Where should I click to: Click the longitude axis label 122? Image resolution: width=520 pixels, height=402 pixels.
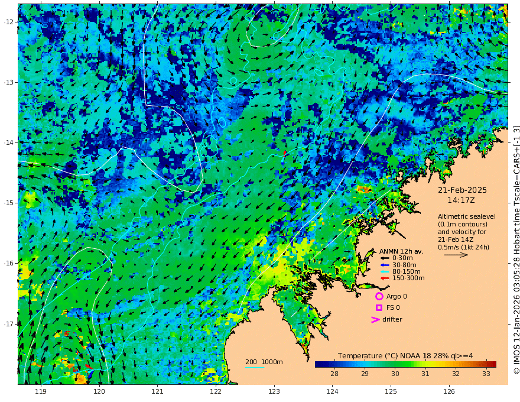pyautogui.click(x=216, y=391)
